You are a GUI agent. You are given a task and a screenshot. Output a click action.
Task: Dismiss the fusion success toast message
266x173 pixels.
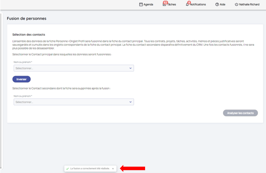pyautogui.click(x=113, y=169)
